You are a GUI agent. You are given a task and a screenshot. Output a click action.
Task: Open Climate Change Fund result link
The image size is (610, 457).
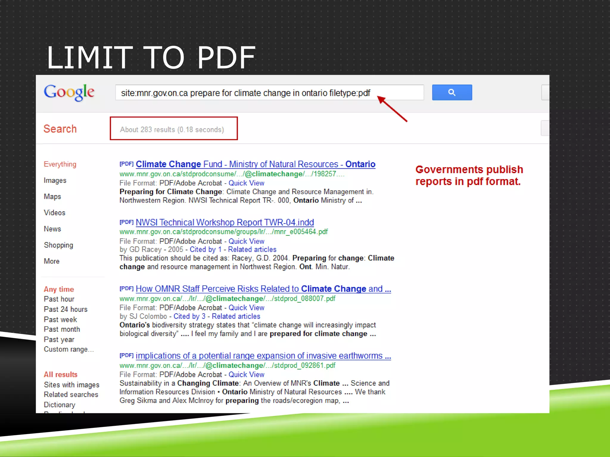[256, 164]
